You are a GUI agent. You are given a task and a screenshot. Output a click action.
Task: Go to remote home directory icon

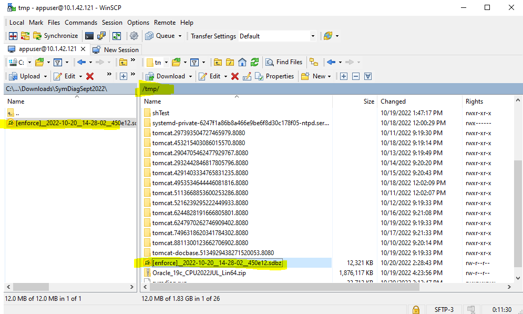(242, 62)
